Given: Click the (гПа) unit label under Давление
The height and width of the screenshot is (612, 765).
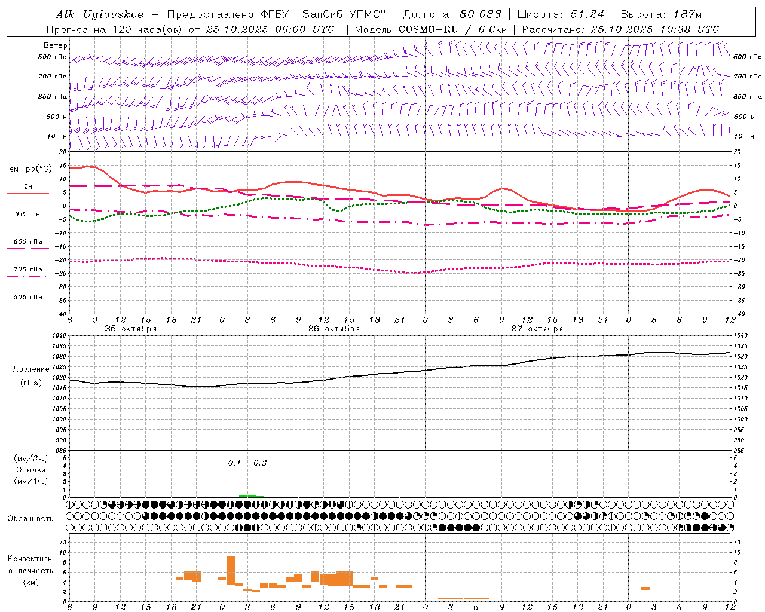Looking at the screenshot, I should coord(31,383).
